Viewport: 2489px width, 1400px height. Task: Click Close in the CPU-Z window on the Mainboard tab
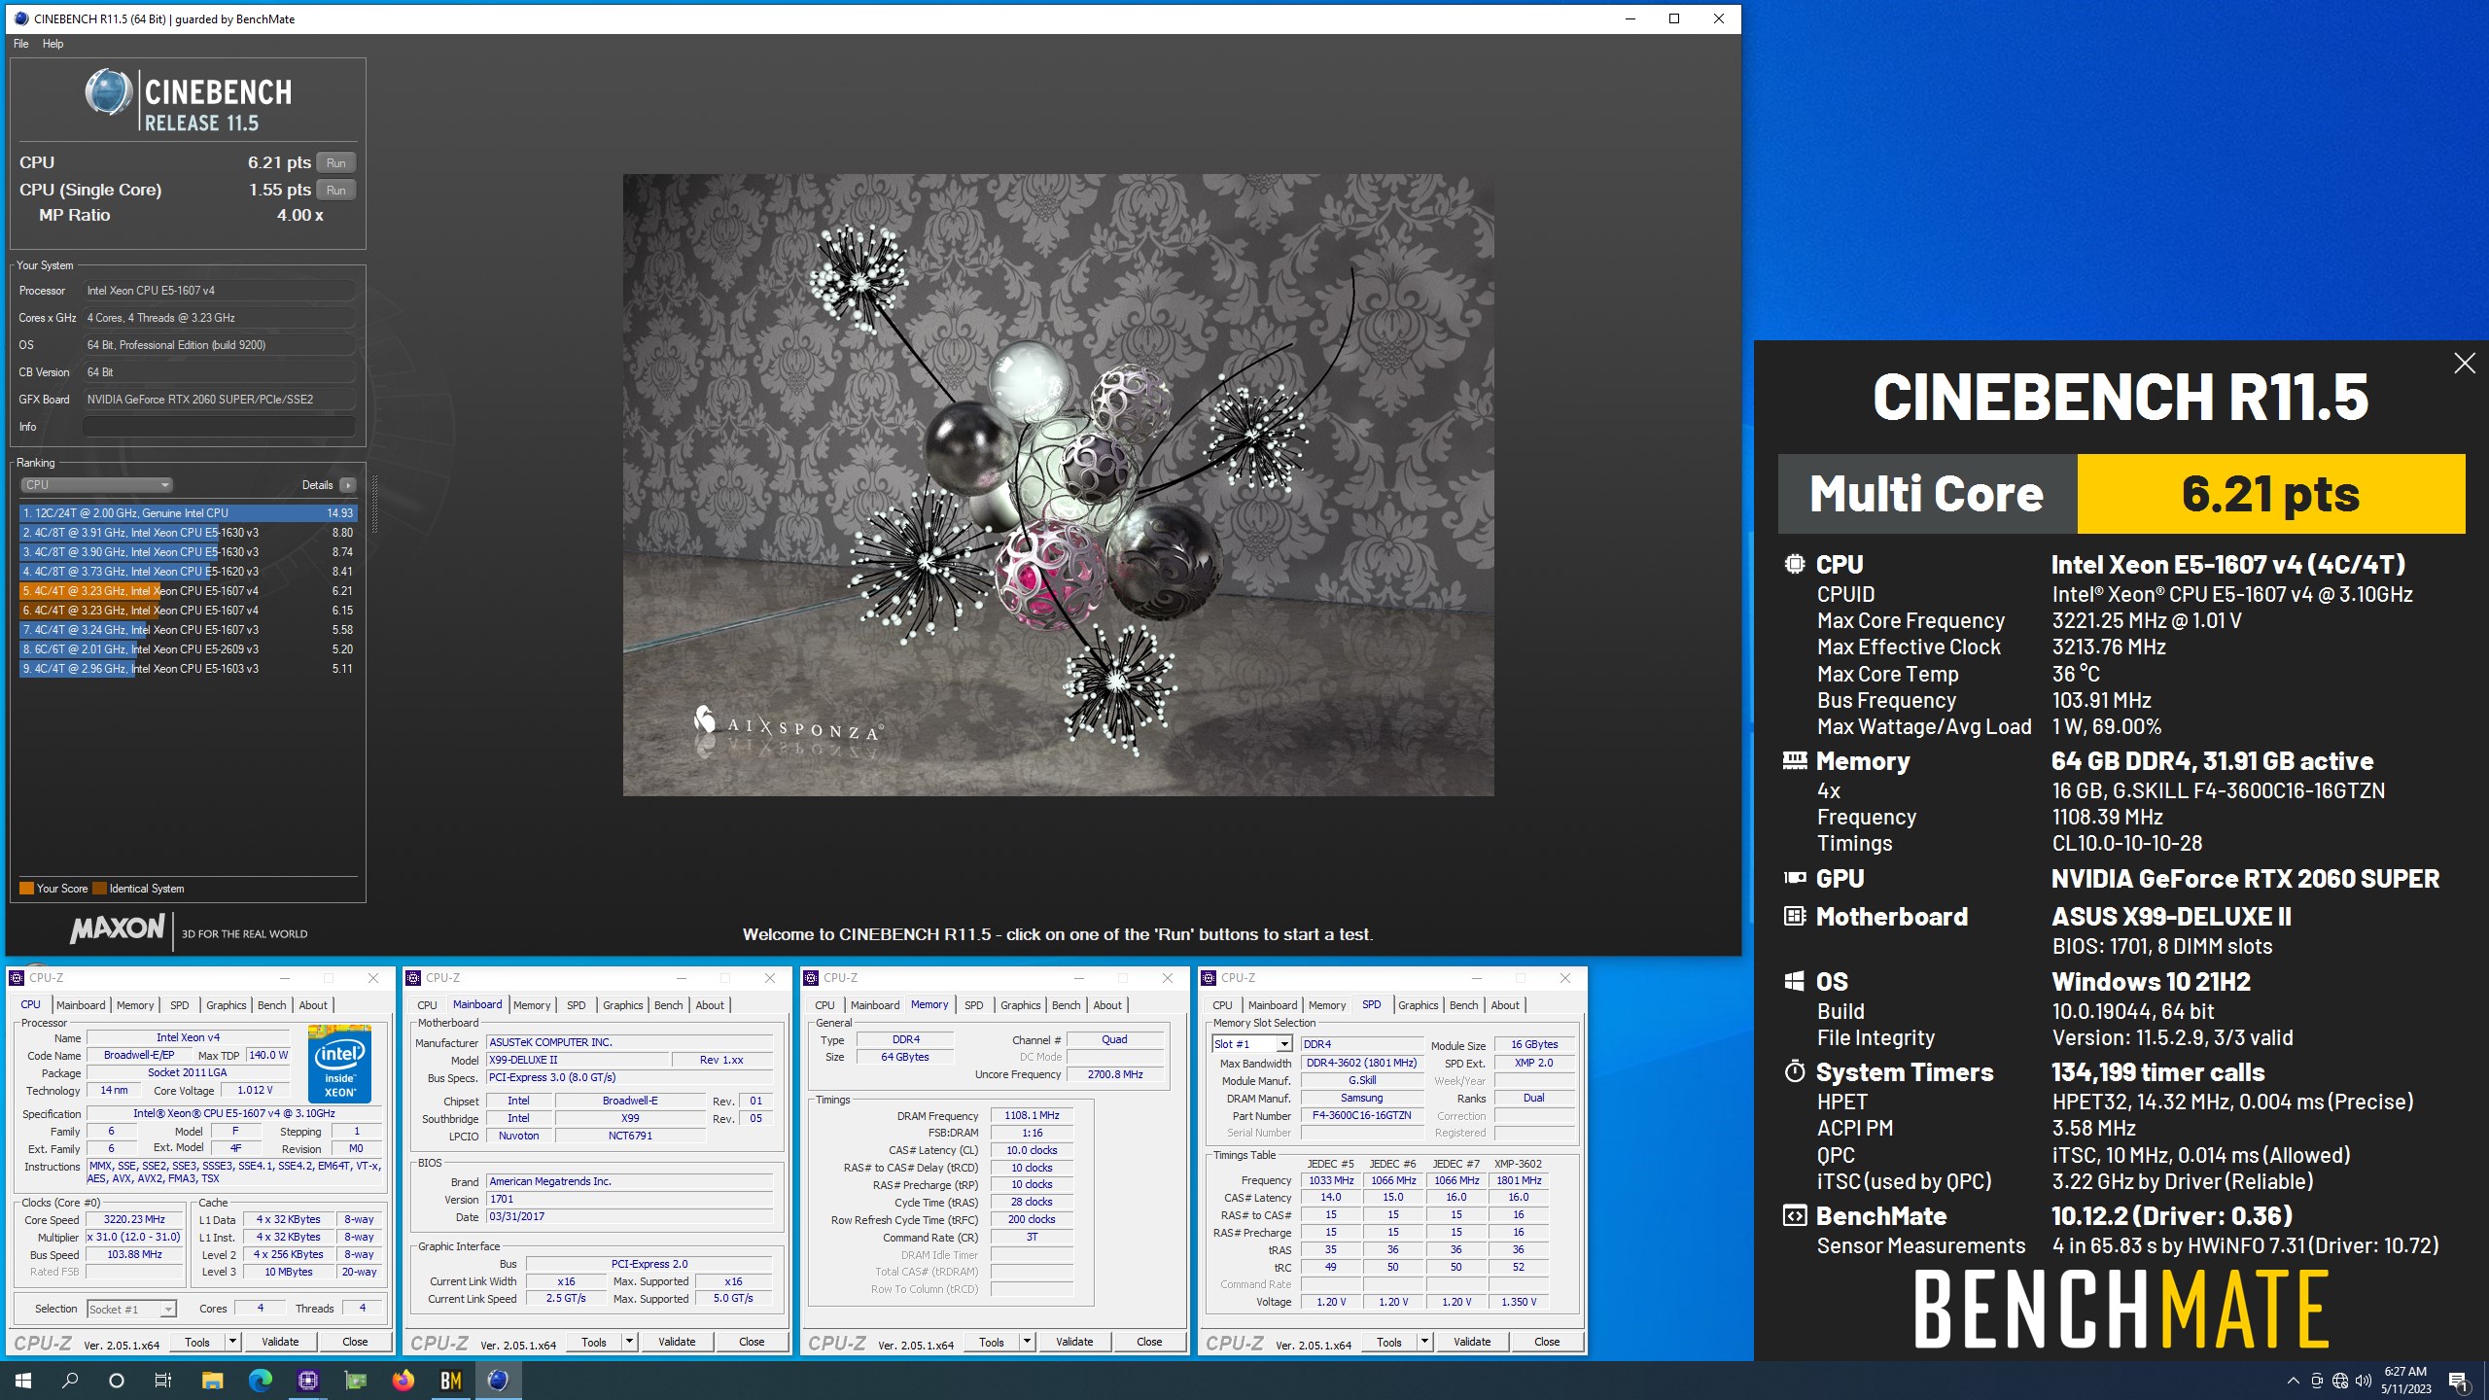(752, 1342)
